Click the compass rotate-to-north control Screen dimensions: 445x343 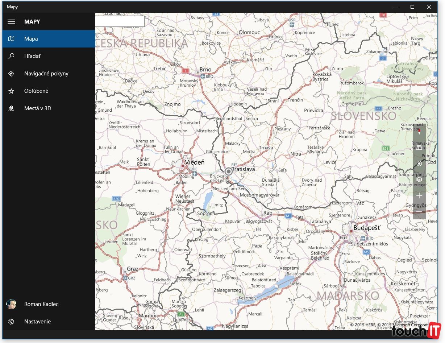click(419, 132)
